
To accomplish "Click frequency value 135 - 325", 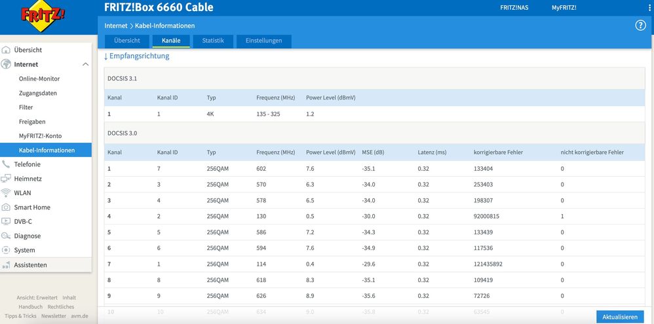I will point(268,114).
